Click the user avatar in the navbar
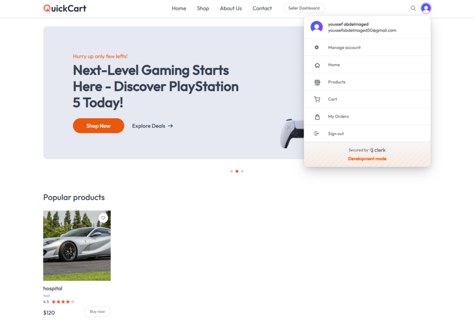Screen dimensions: 474x322 (x=426, y=8)
